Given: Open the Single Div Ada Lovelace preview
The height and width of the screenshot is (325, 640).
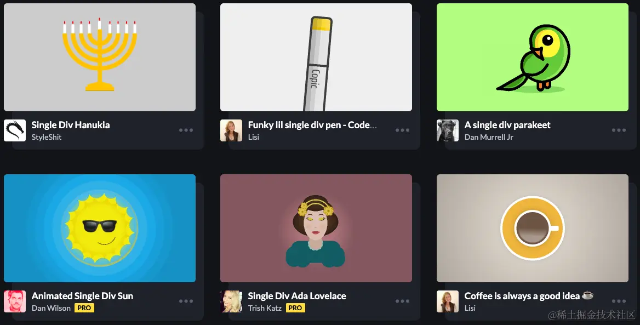Looking at the screenshot, I should pyautogui.click(x=316, y=228).
